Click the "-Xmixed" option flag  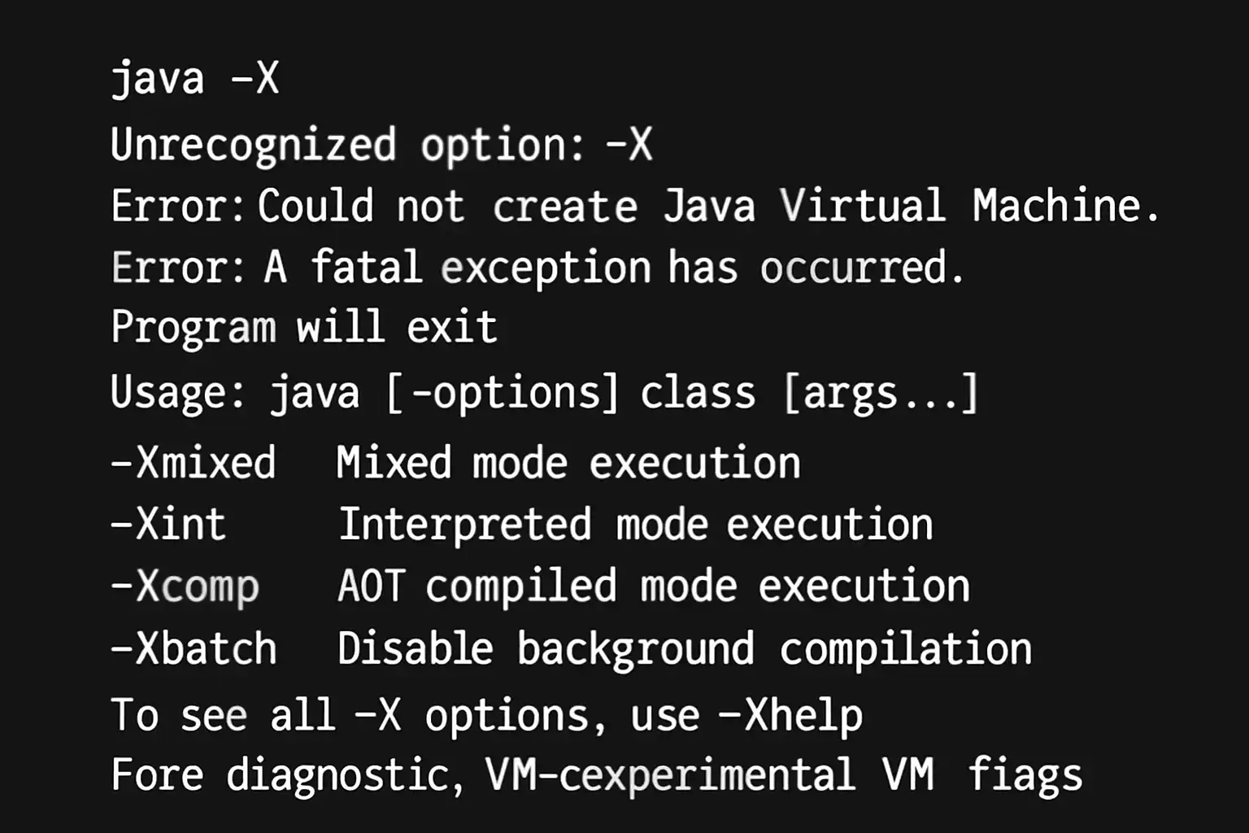pyautogui.click(x=194, y=463)
